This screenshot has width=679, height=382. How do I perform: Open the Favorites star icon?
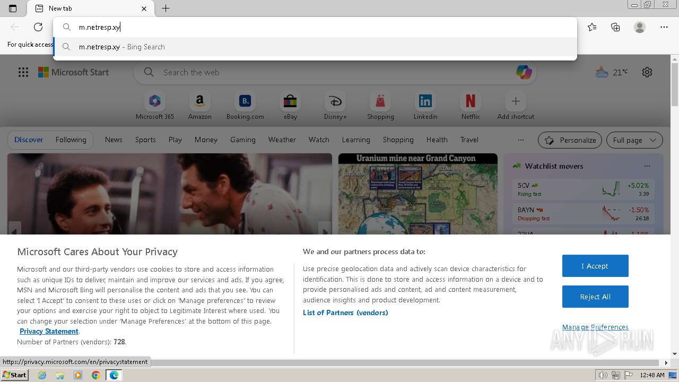pos(592,27)
